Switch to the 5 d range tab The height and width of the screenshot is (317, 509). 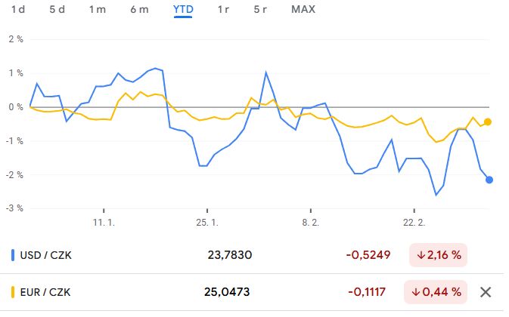tap(57, 9)
